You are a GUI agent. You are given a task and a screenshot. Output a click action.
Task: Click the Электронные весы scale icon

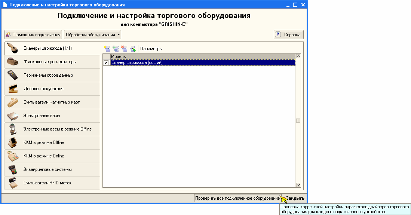click(x=13, y=116)
